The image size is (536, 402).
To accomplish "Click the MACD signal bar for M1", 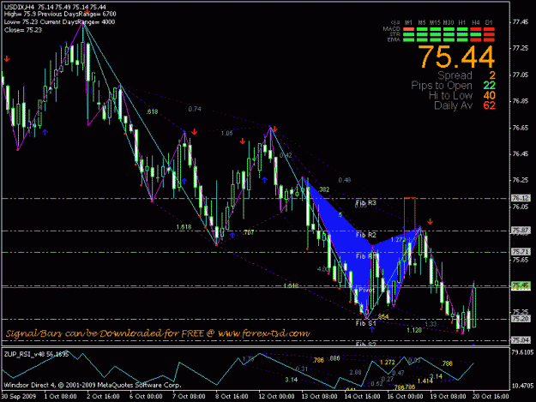I will pos(408,29).
